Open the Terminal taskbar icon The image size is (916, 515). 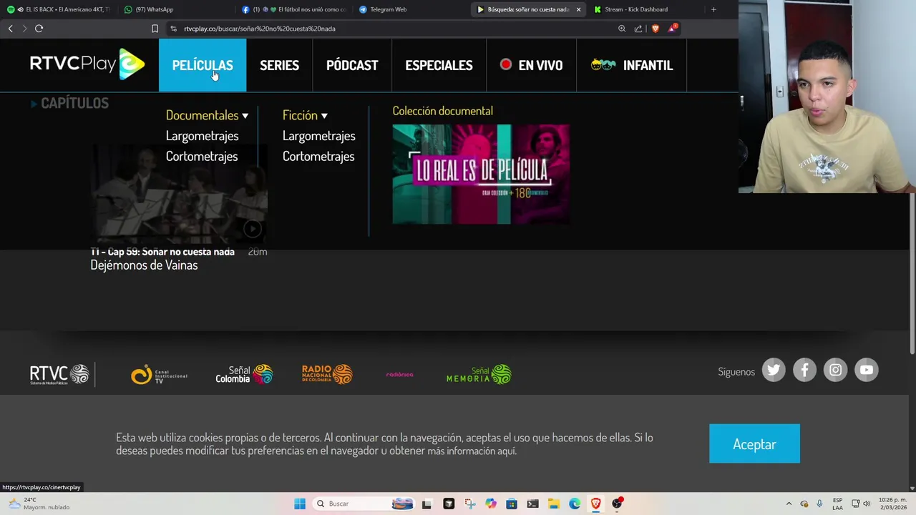(532, 504)
